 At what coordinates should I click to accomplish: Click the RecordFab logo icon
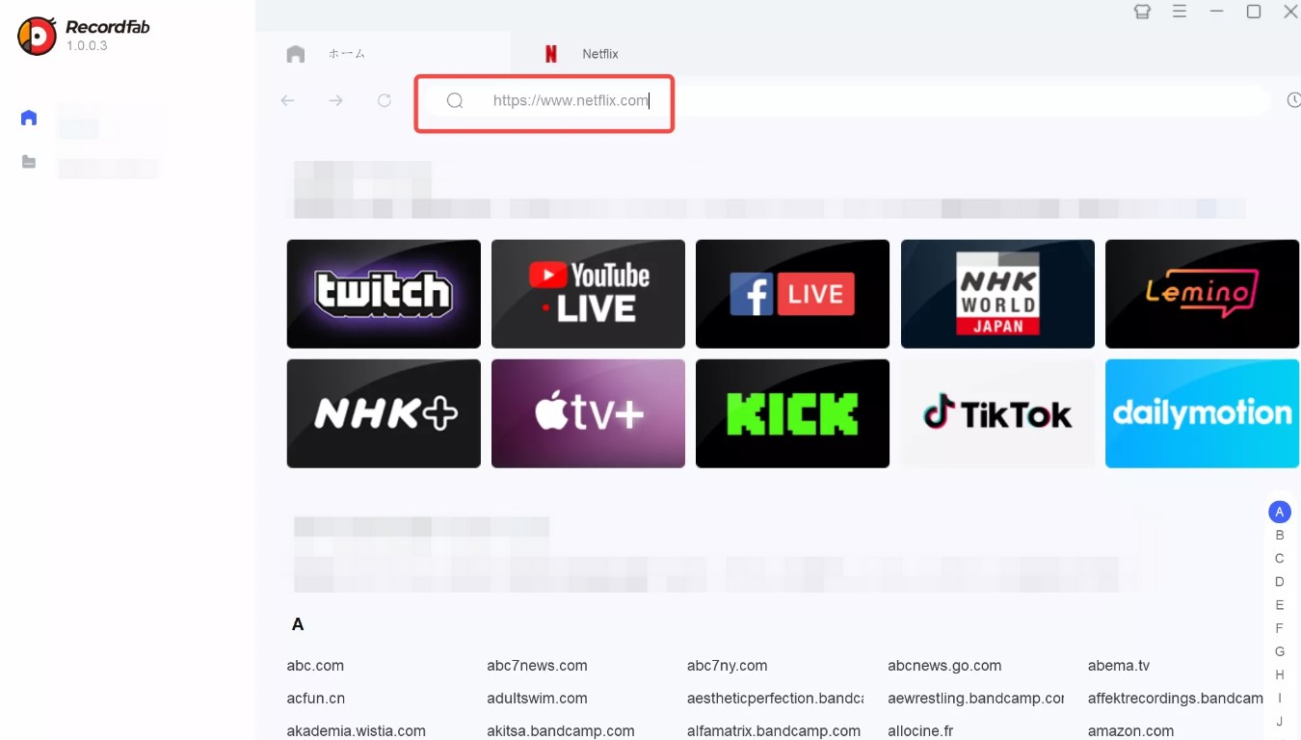click(37, 36)
